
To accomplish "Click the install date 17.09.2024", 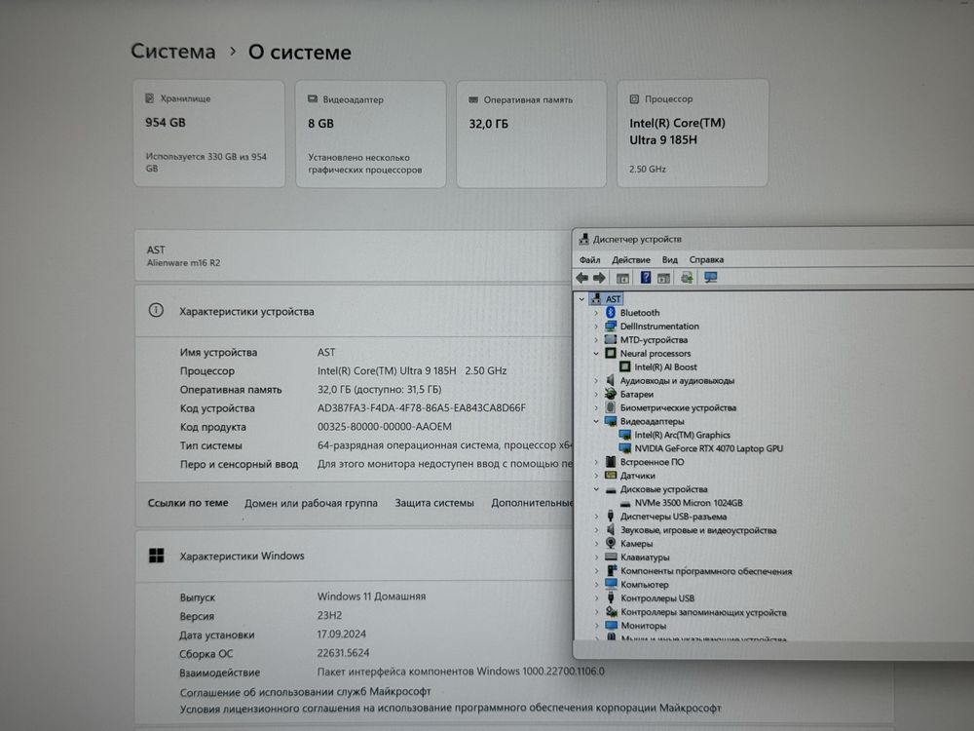I will pyautogui.click(x=342, y=635).
